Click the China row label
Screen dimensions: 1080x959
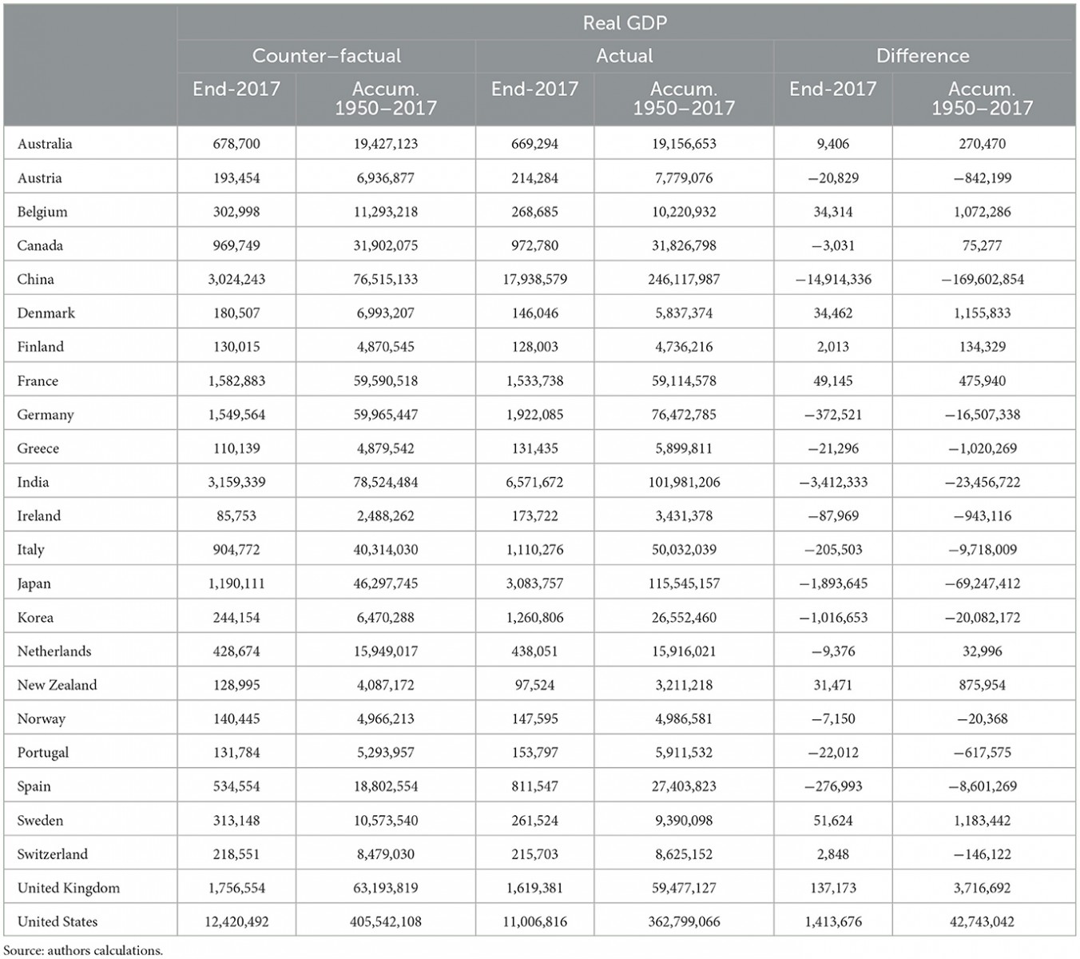[36, 279]
